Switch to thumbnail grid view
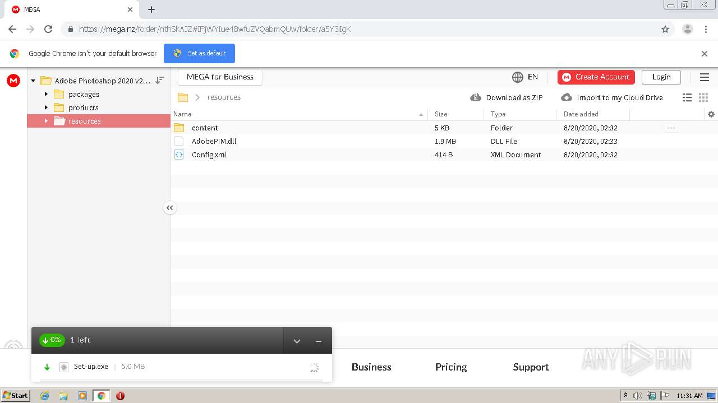The image size is (718, 403). click(703, 97)
